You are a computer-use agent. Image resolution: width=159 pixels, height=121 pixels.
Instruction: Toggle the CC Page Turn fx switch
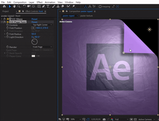tap(4, 22)
